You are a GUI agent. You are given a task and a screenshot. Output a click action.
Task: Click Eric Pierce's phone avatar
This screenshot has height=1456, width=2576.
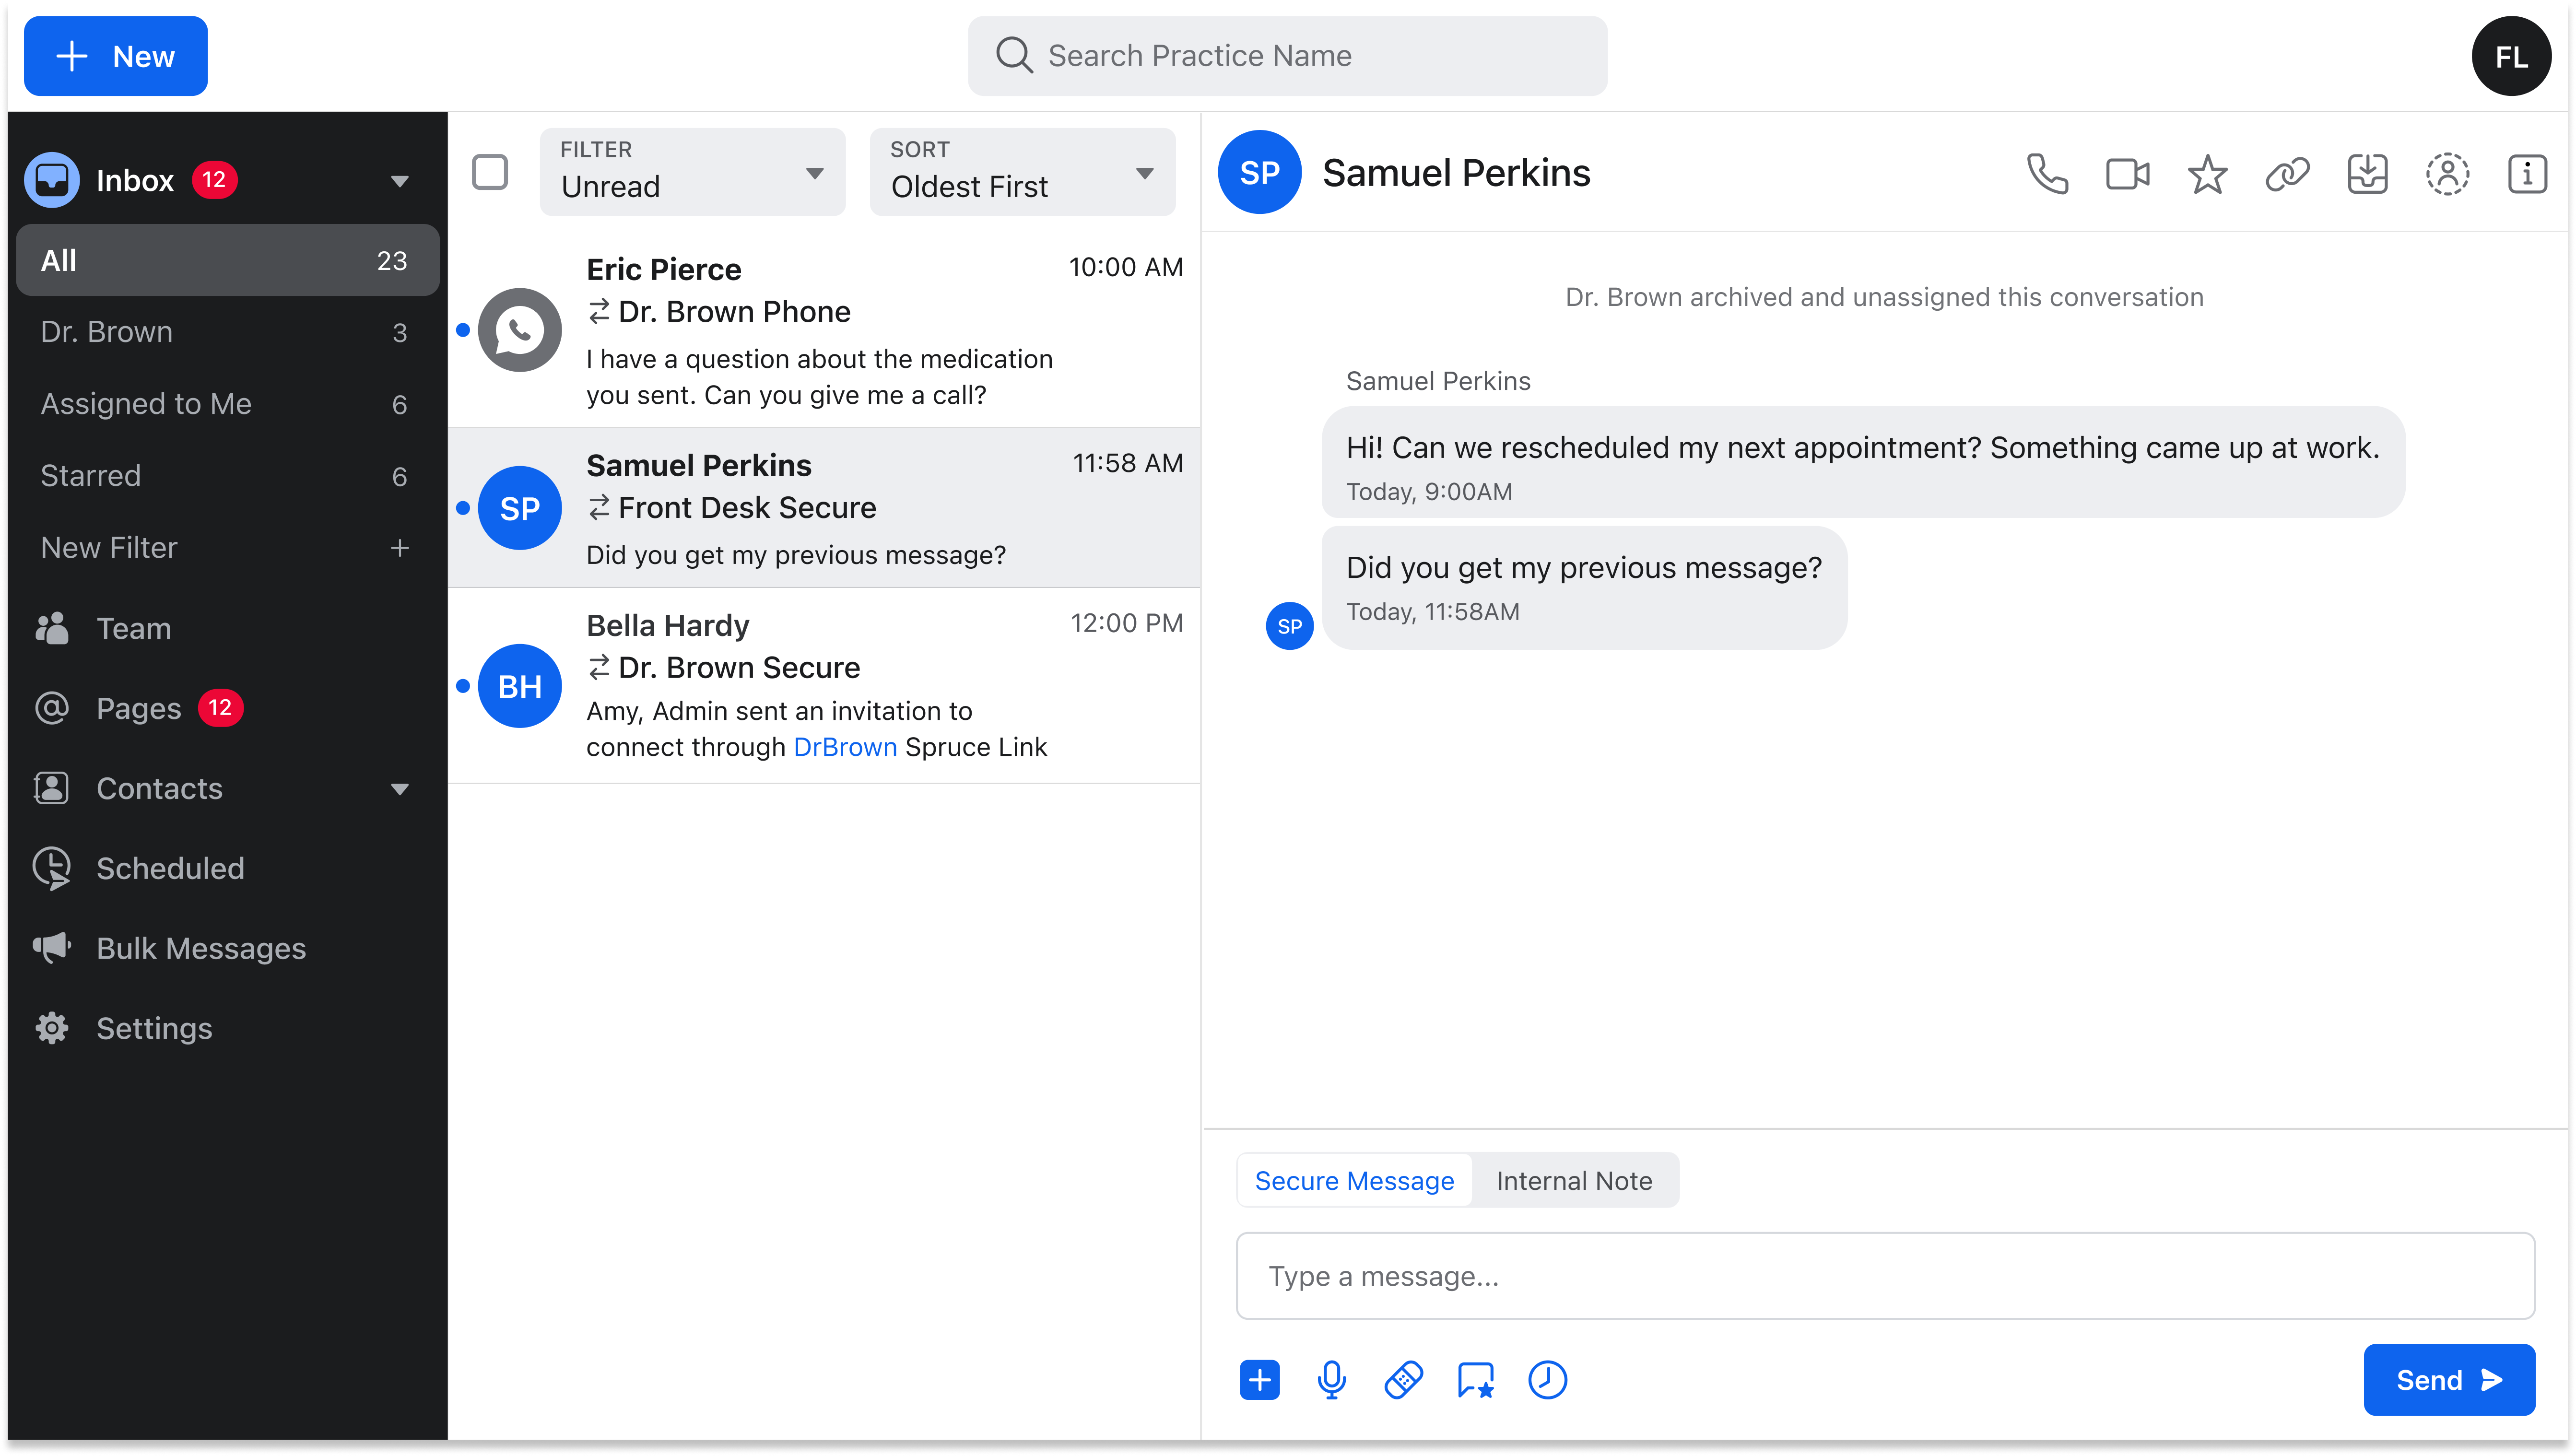tap(519, 330)
